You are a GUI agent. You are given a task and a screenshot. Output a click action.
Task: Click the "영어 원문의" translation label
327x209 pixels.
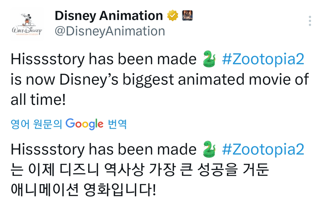pyautogui.click(x=36, y=125)
